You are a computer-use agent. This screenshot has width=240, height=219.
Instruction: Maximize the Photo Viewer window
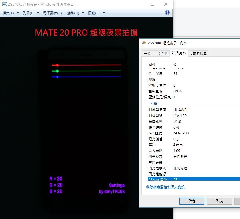[x=153, y=4]
